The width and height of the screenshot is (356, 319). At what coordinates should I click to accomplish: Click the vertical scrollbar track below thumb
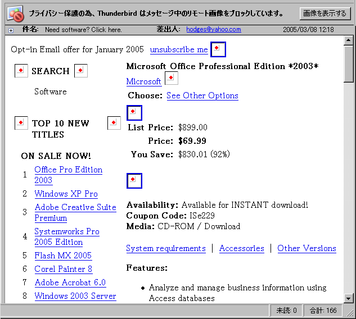point(348,188)
